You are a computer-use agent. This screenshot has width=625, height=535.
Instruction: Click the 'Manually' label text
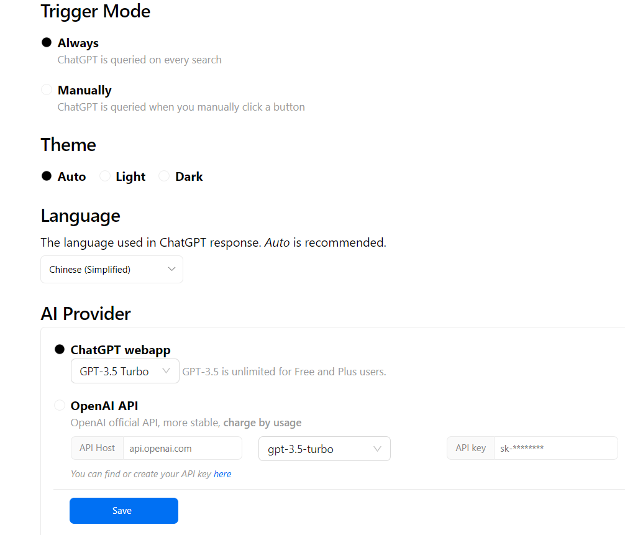[84, 90]
